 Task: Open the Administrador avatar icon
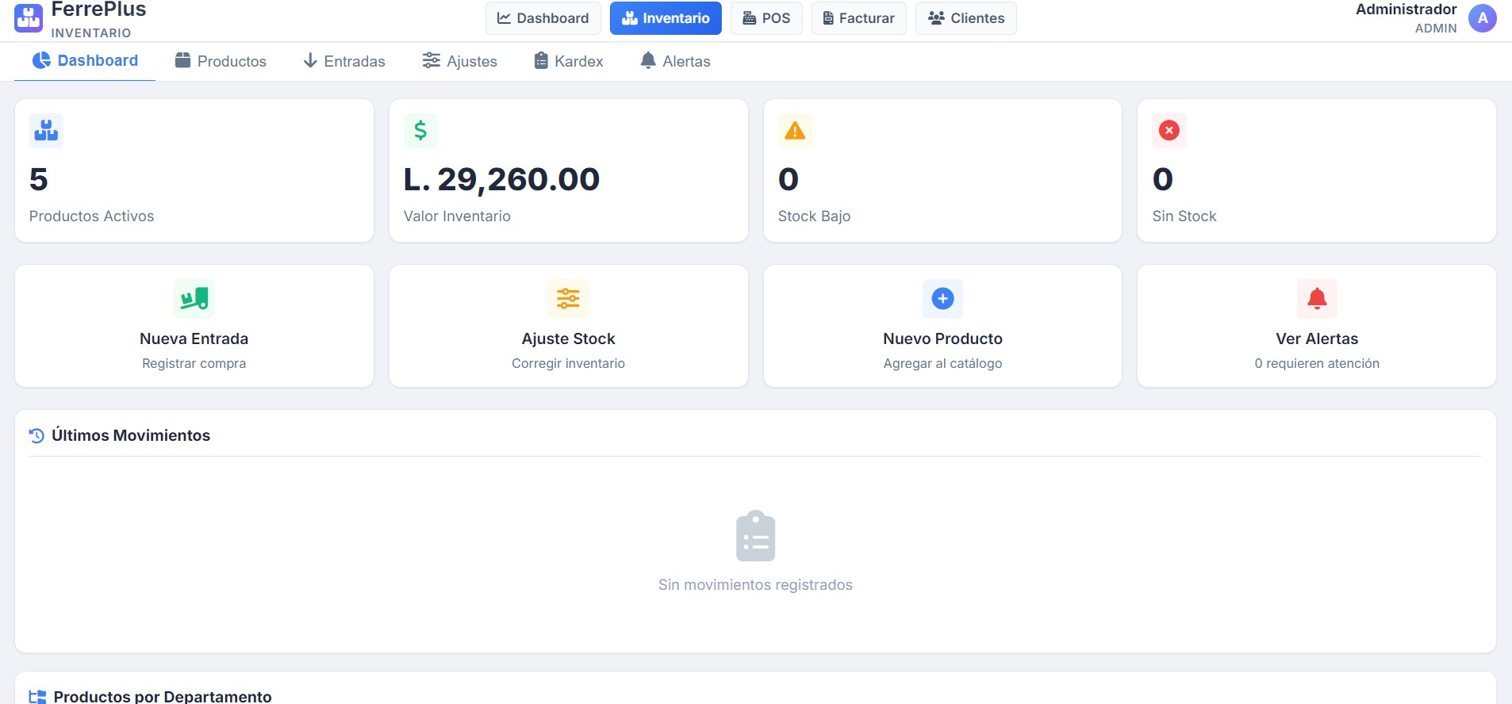1482,18
